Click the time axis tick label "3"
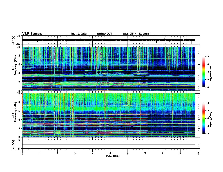 pyautogui.click(x=75, y=153)
